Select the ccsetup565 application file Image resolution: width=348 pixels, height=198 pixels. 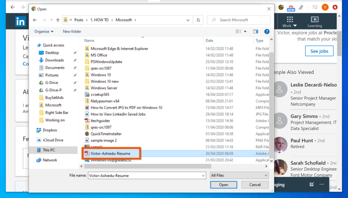point(100,95)
